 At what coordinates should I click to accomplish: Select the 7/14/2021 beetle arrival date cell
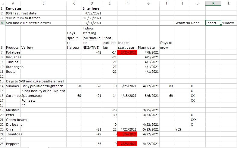pyautogui.click(x=92, y=23)
